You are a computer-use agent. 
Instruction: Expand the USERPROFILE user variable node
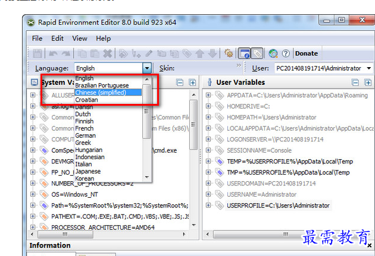(208, 205)
